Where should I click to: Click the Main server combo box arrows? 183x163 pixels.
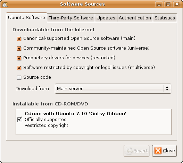167,89
